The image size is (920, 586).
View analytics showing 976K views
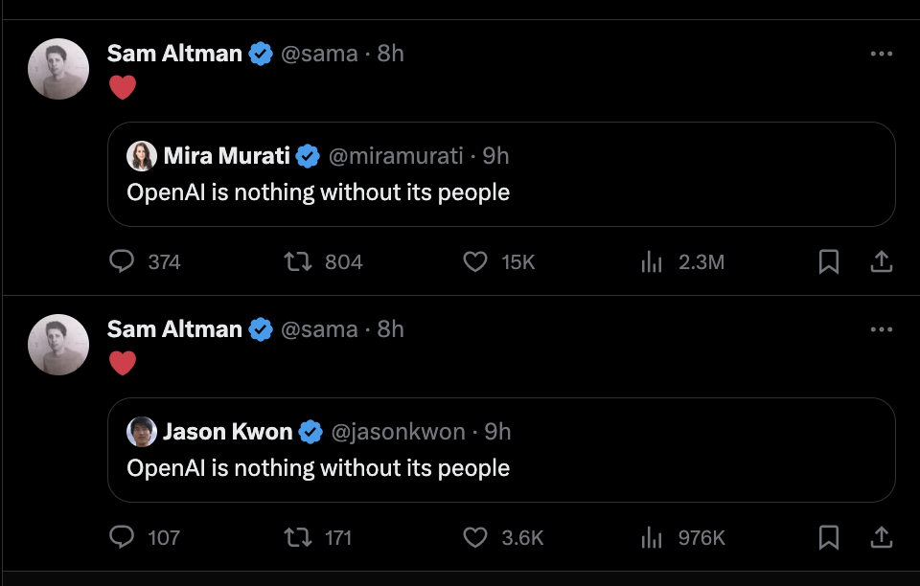pyautogui.click(x=652, y=537)
